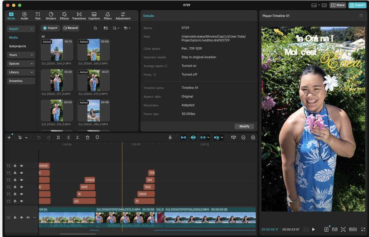Start voiceover recording with microphone icon

coord(170,138)
